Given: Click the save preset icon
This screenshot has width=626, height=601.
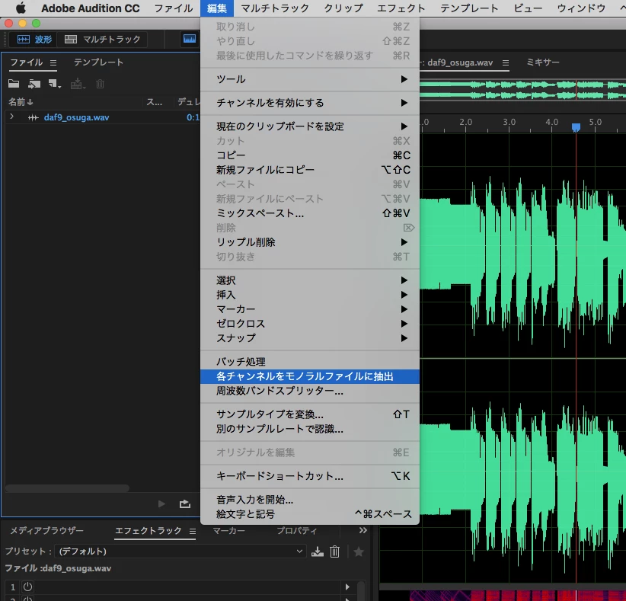Looking at the screenshot, I should click(318, 551).
